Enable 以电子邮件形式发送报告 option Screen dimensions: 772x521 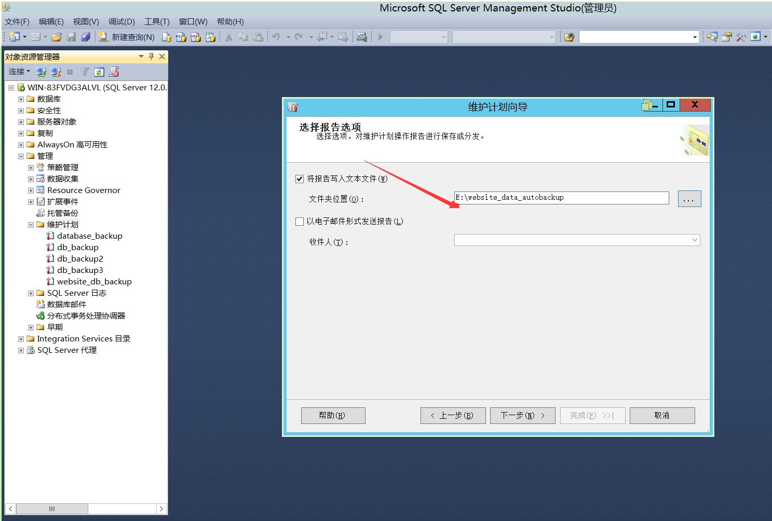pos(300,221)
